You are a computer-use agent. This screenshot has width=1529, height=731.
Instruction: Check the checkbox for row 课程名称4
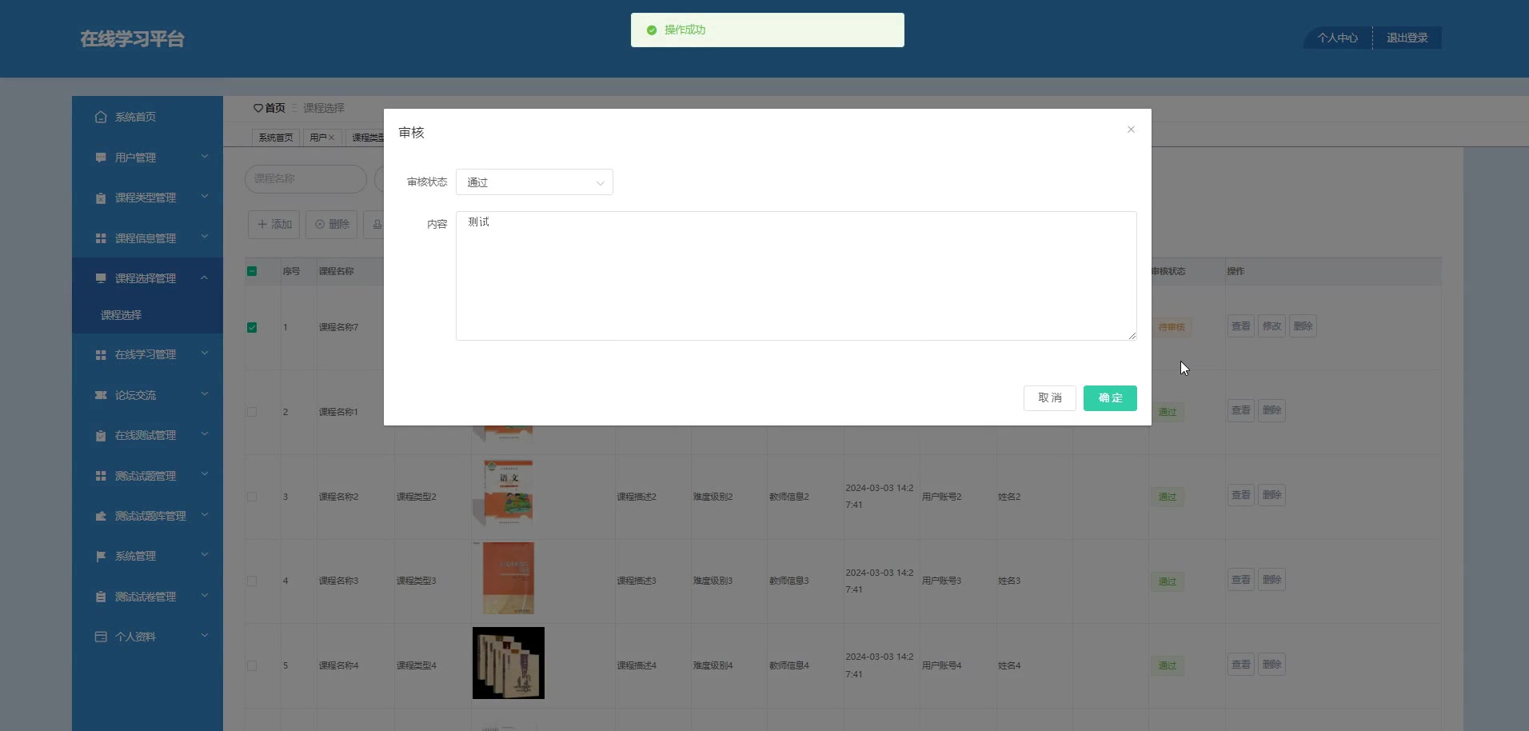252,665
